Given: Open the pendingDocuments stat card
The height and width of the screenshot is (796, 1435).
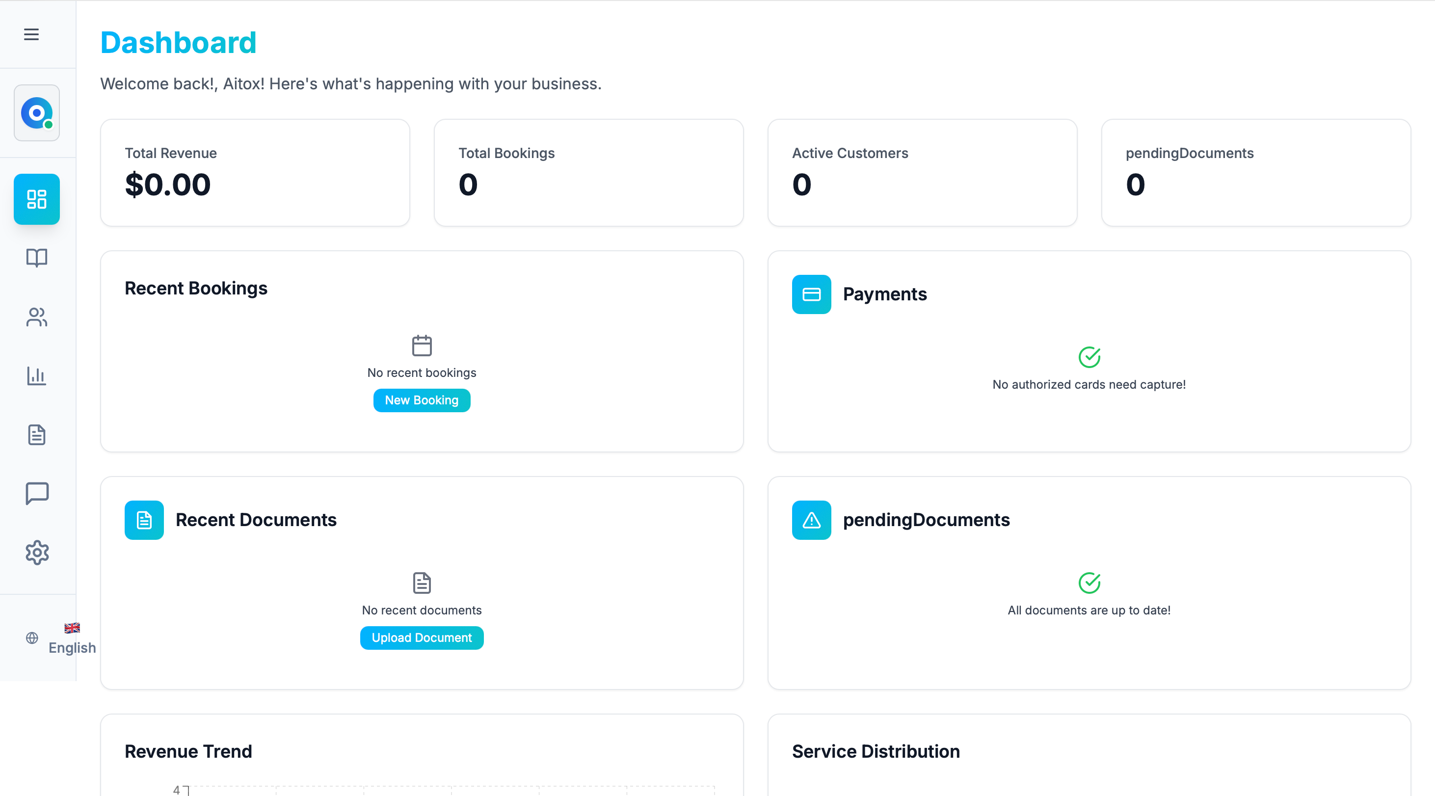Looking at the screenshot, I should [1256, 173].
